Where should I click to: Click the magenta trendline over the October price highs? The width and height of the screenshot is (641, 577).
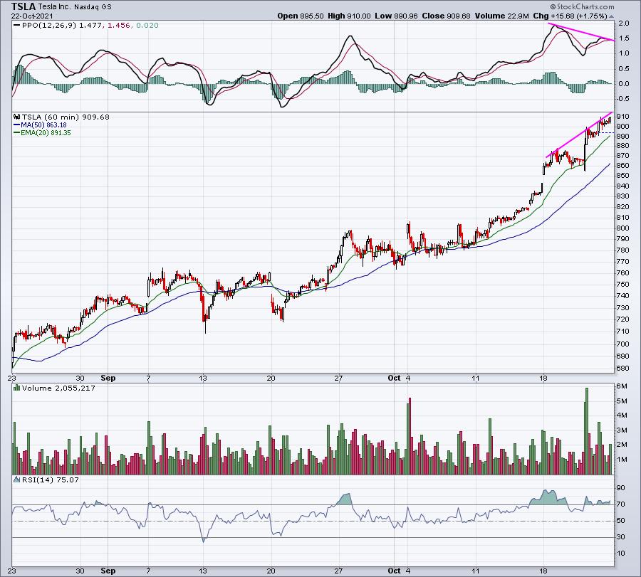pos(579,134)
